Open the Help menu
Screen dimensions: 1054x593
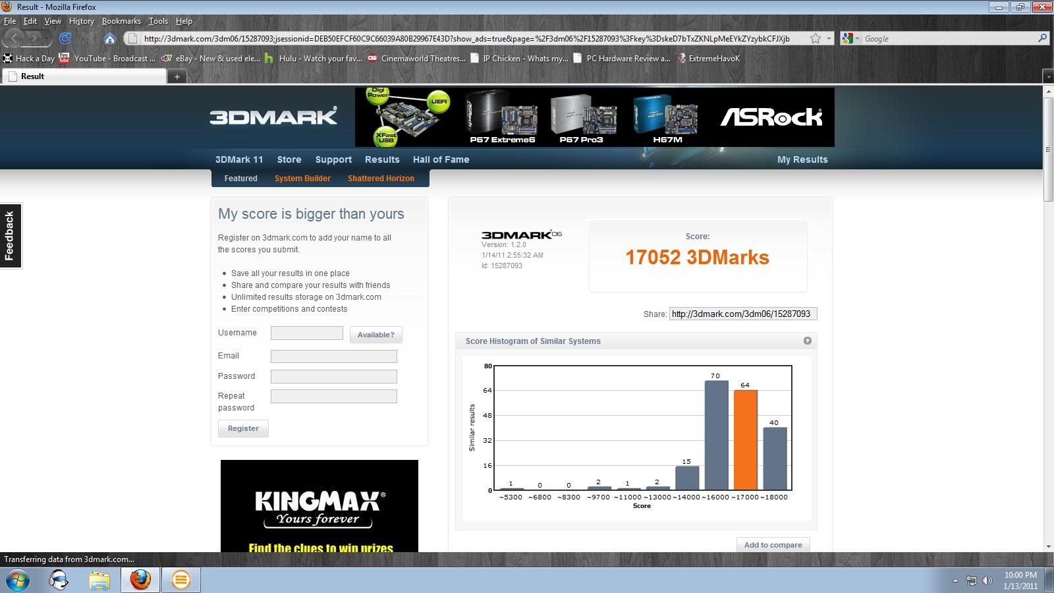[184, 21]
